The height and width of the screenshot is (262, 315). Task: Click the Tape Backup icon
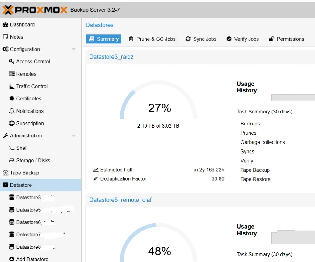point(6,173)
